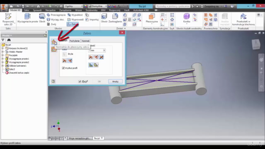Select the first direction button under Bryła
The image size is (265, 149).
[65, 60]
